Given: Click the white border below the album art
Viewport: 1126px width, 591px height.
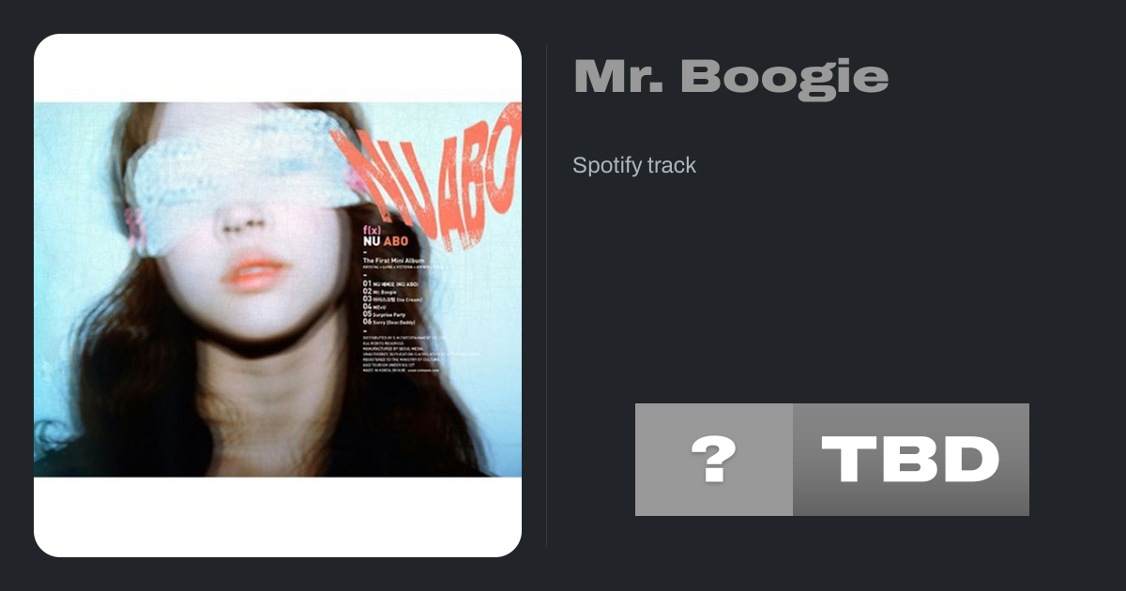Looking at the screenshot, I should [278, 517].
